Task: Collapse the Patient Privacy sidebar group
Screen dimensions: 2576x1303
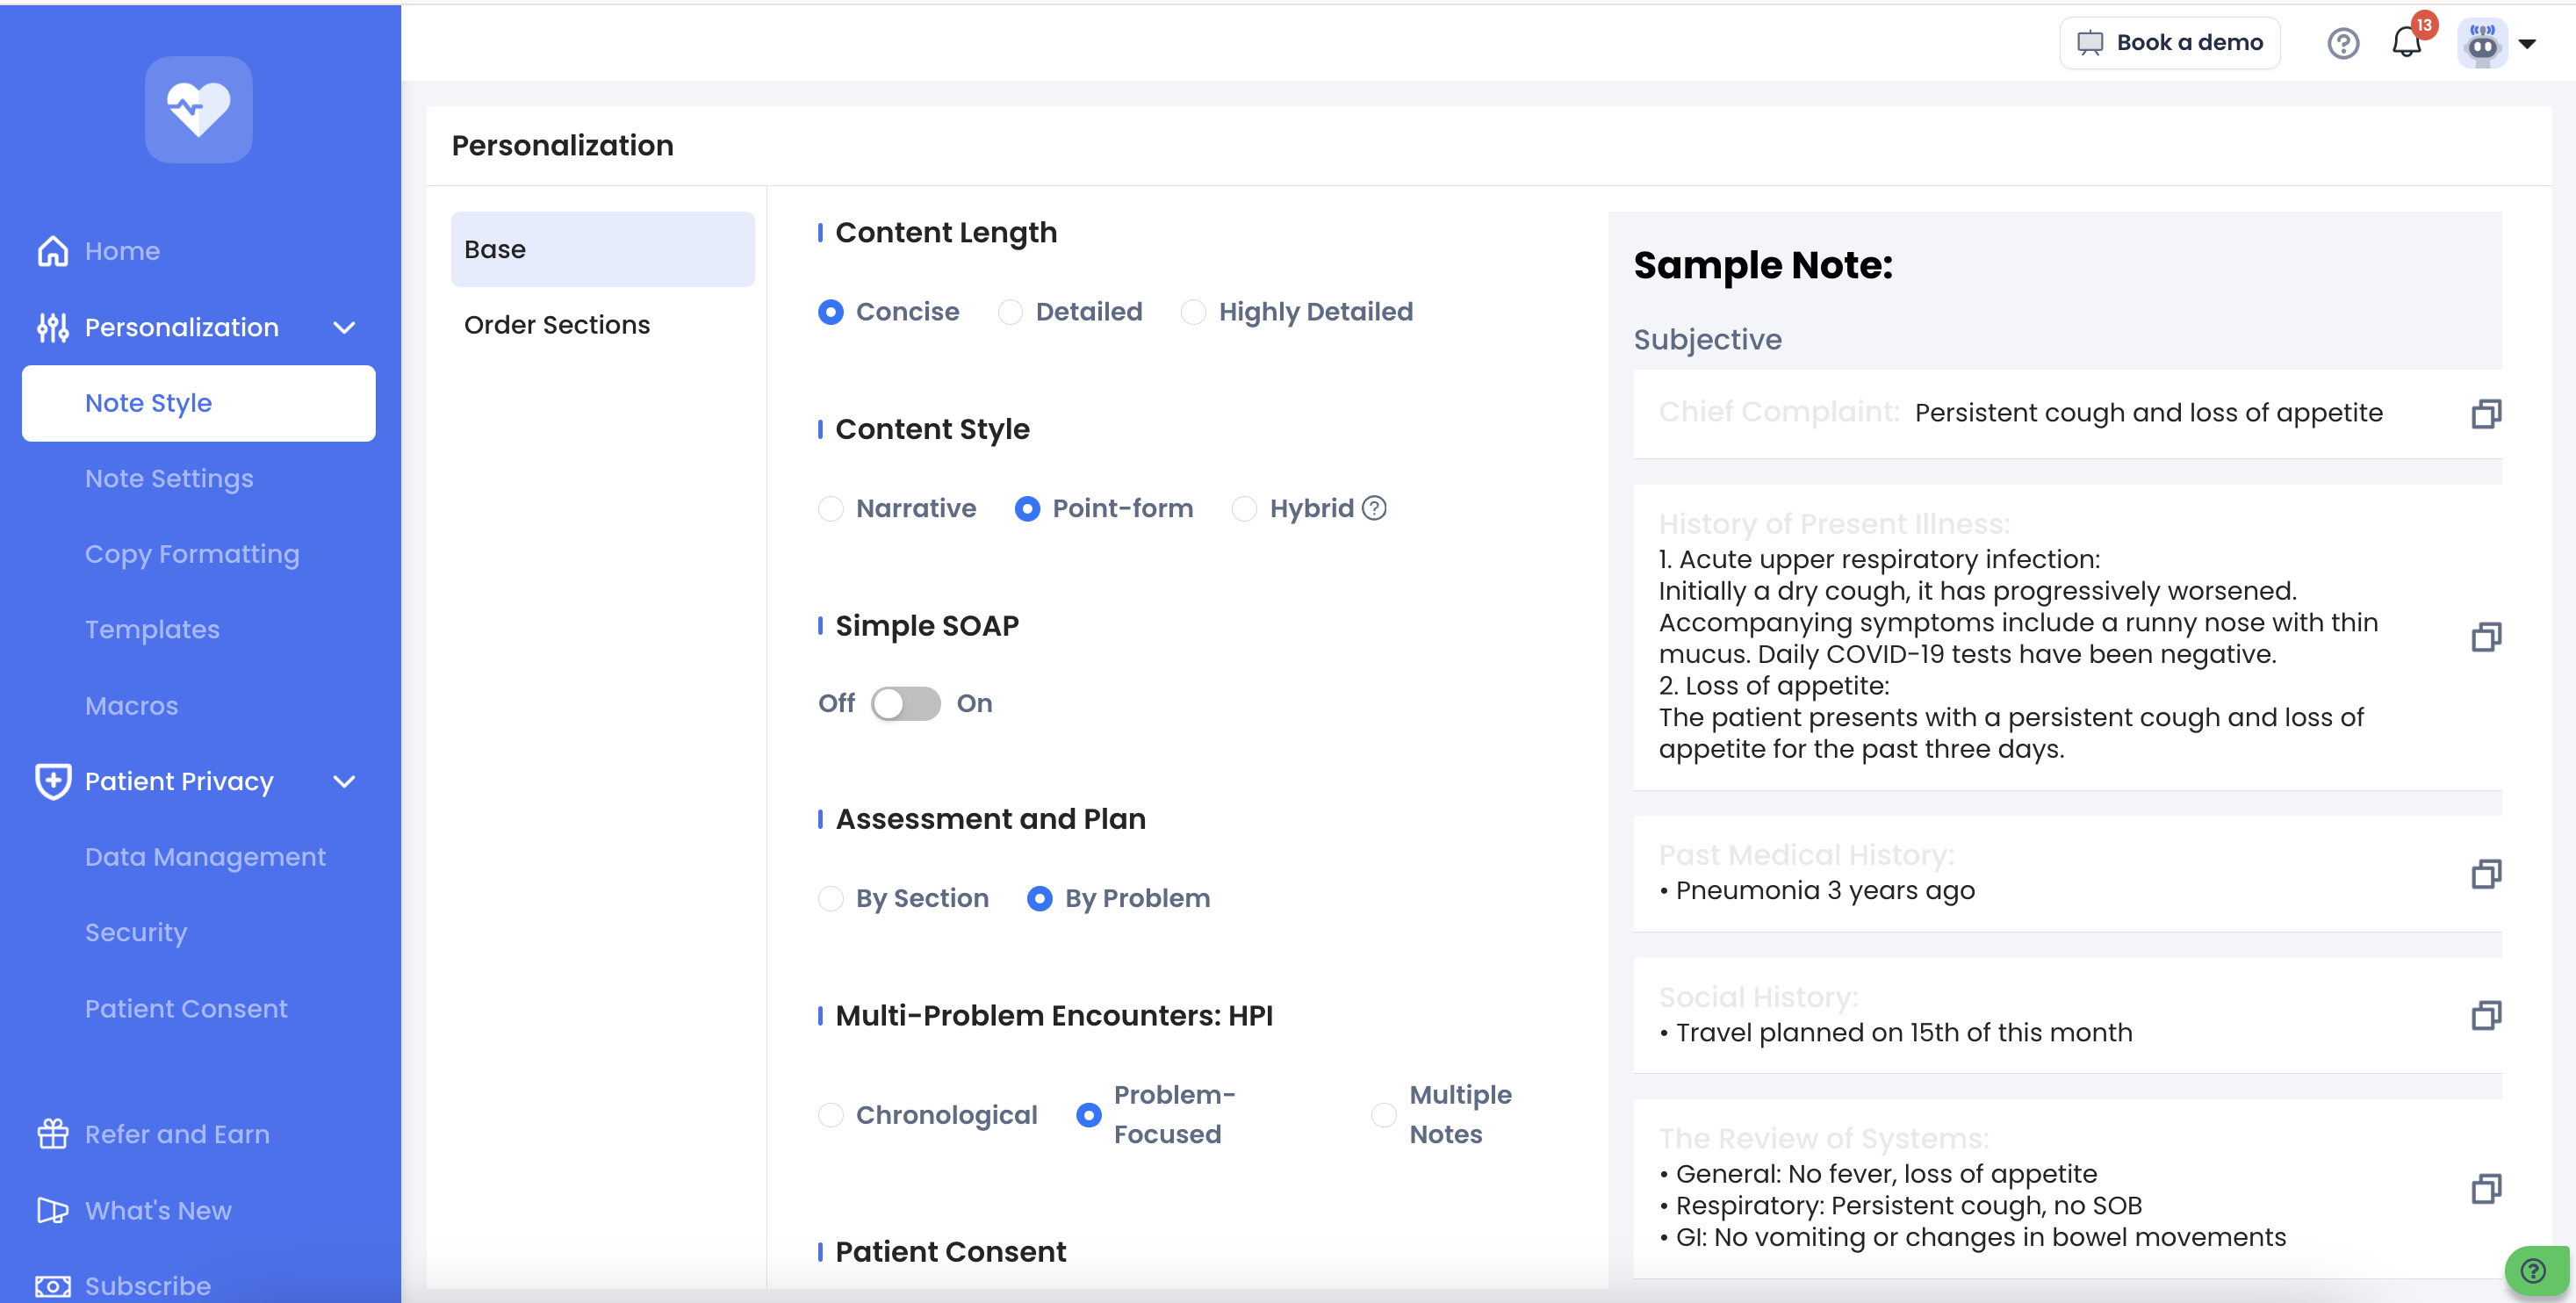Action: point(344,781)
